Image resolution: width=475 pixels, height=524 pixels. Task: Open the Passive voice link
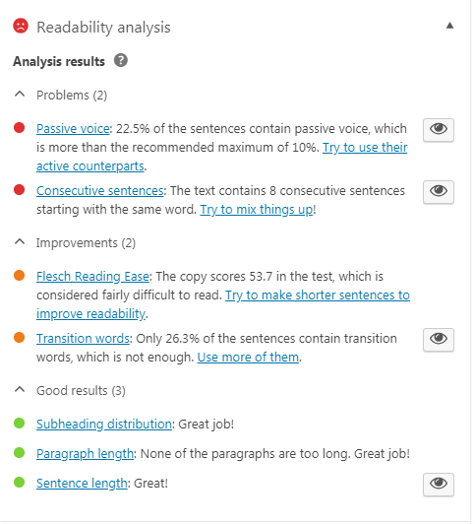click(x=73, y=129)
